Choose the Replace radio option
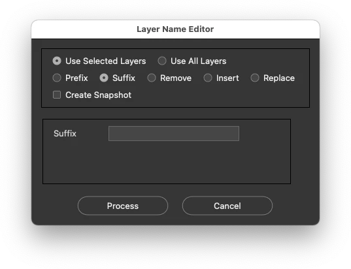This screenshot has height=269, width=351. coord(255,78)
